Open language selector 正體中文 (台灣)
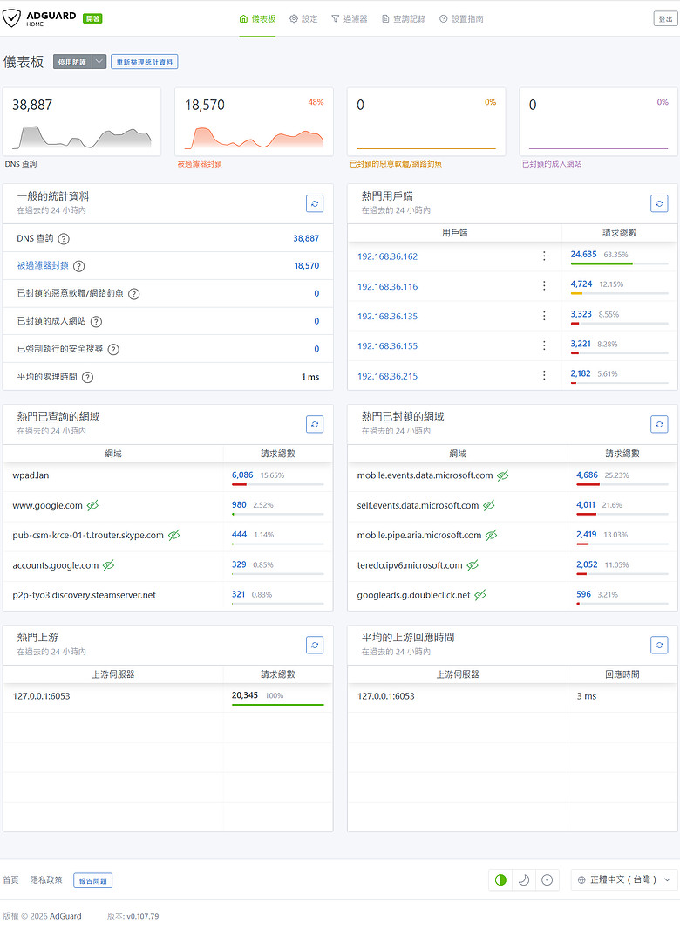Viewport: 680px width, 930px height. [x=625, y=879]
